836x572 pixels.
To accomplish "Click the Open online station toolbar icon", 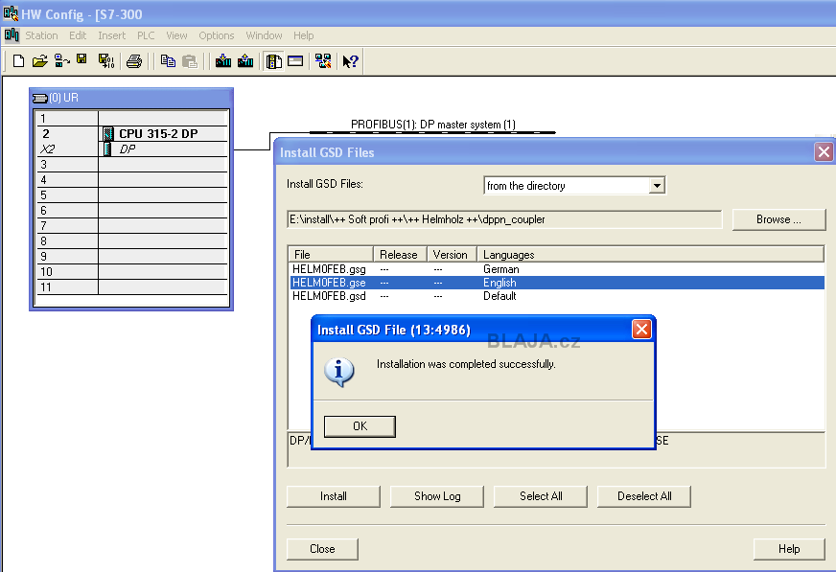I will (62, 61).
